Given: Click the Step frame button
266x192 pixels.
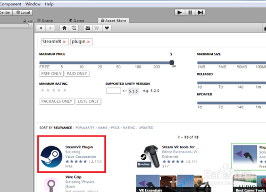Looking at the screenshot, I should pyautogui.click(x=200, y=12).
